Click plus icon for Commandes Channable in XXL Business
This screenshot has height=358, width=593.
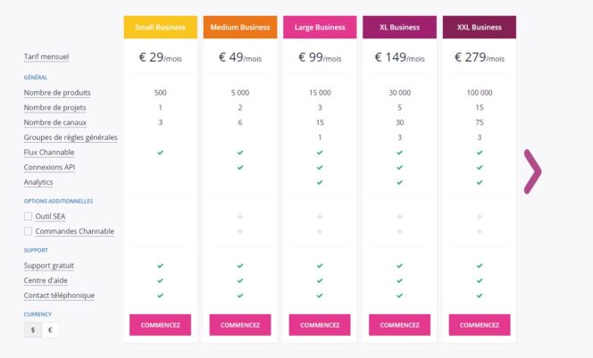pos(480,232)
